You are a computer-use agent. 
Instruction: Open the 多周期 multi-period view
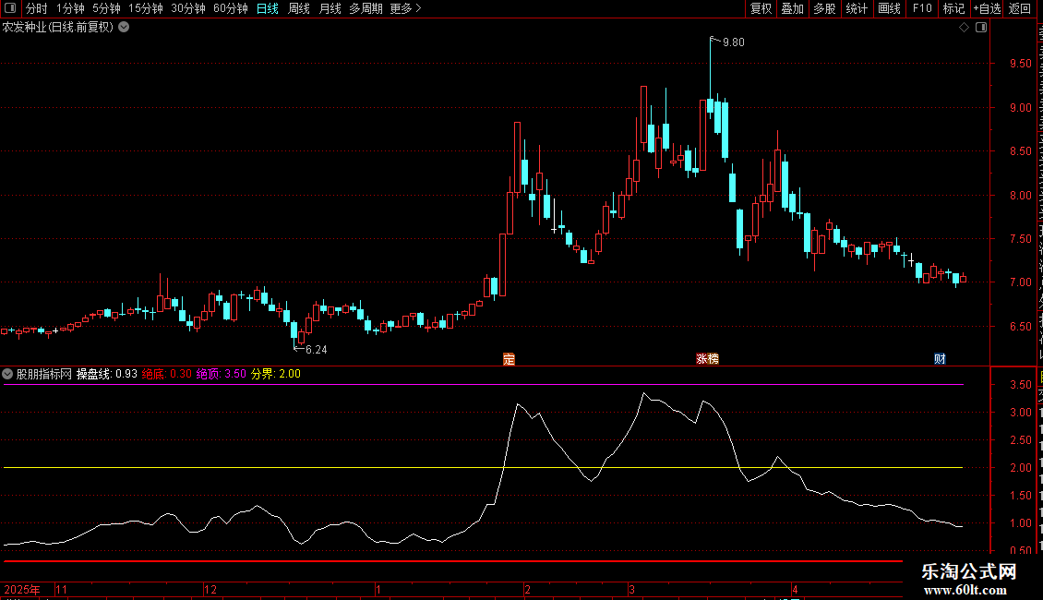[x=366, y=8]
